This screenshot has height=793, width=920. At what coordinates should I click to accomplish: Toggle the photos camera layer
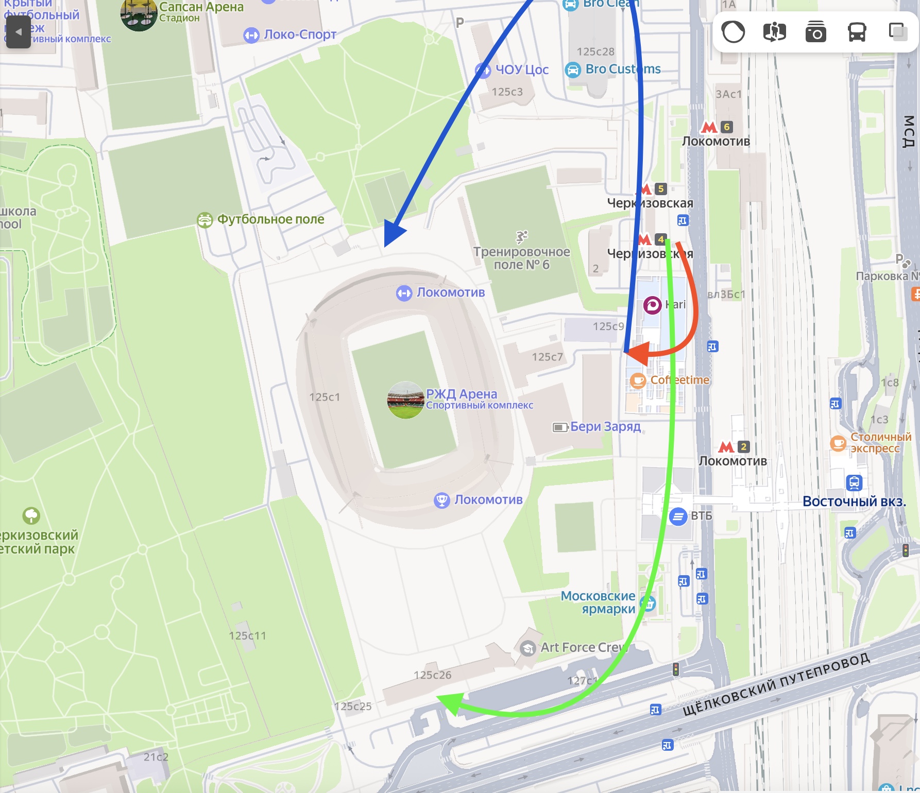(x=815, y=32)
